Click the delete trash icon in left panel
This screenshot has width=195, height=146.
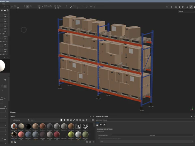(x=8, y=10)
